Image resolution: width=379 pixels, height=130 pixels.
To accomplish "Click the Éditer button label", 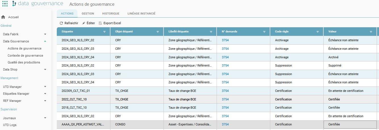I will [x=91, y=23].
